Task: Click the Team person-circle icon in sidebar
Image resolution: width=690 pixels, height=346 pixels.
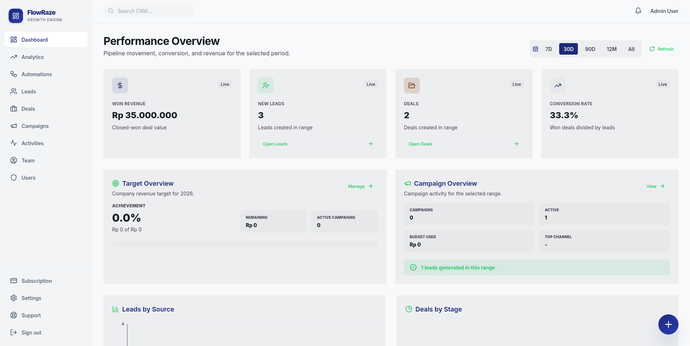Action: click(x=14, y=160)
